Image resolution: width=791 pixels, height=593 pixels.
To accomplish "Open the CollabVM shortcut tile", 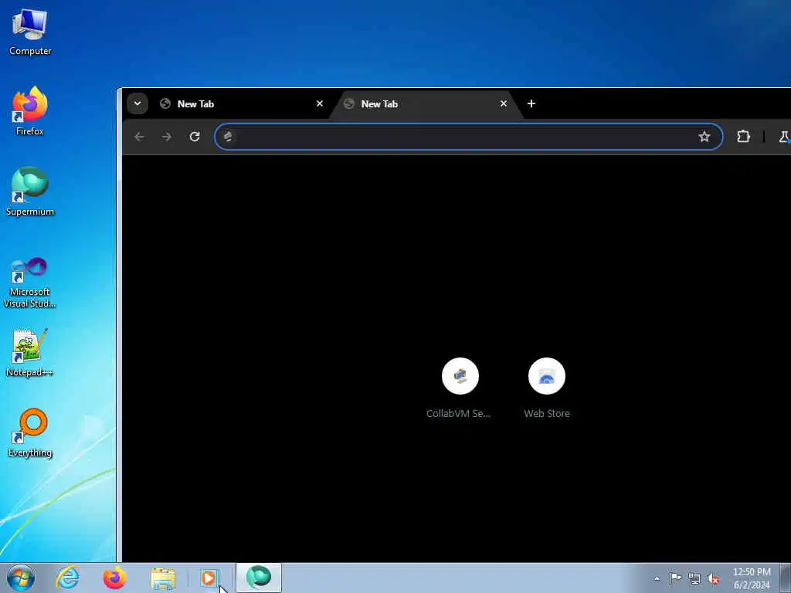I will point(460,388).
